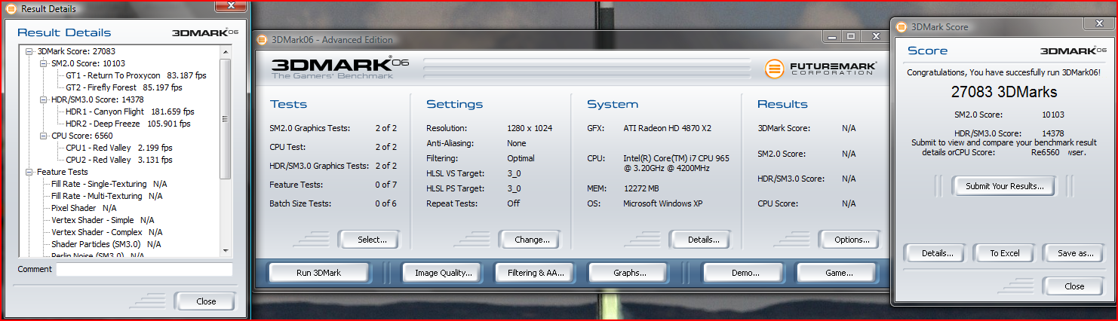Click the Result Details window title icon

point(11,9)
